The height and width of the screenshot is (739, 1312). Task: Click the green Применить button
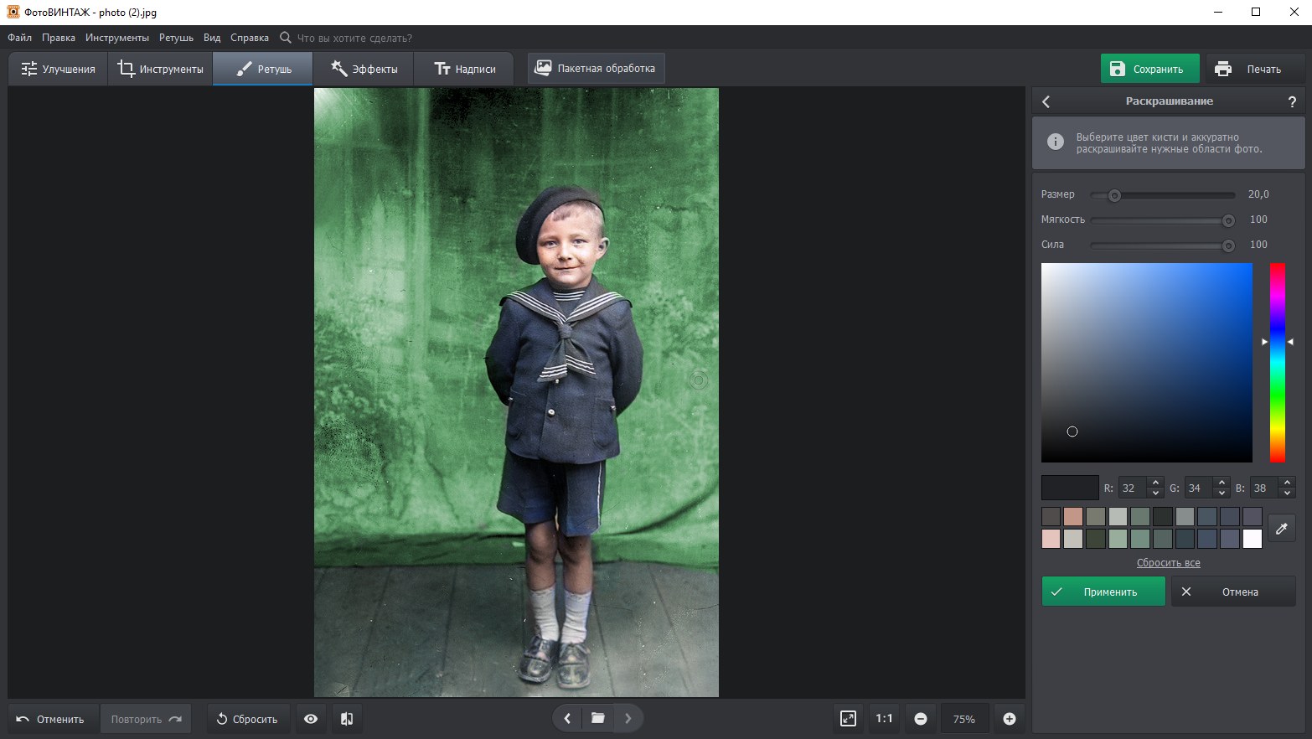[x=1103, y=592]
